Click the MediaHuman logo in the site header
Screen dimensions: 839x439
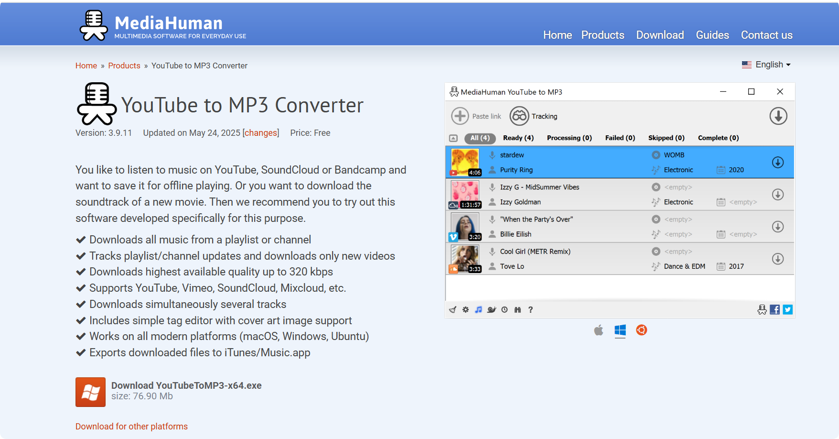(x=163, y=26)
